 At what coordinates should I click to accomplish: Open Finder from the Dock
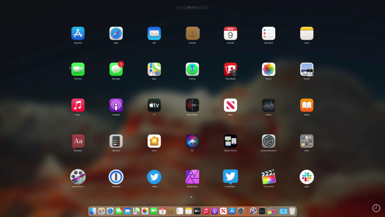click(x=93, y=211)
